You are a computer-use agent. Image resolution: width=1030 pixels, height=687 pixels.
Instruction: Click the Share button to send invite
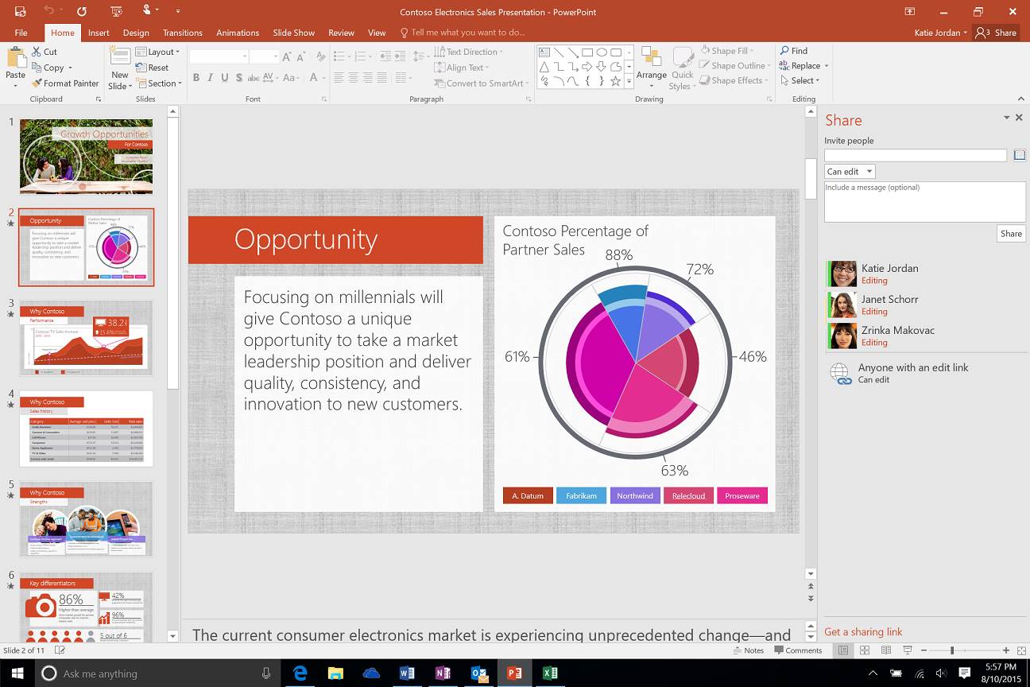1010,233
